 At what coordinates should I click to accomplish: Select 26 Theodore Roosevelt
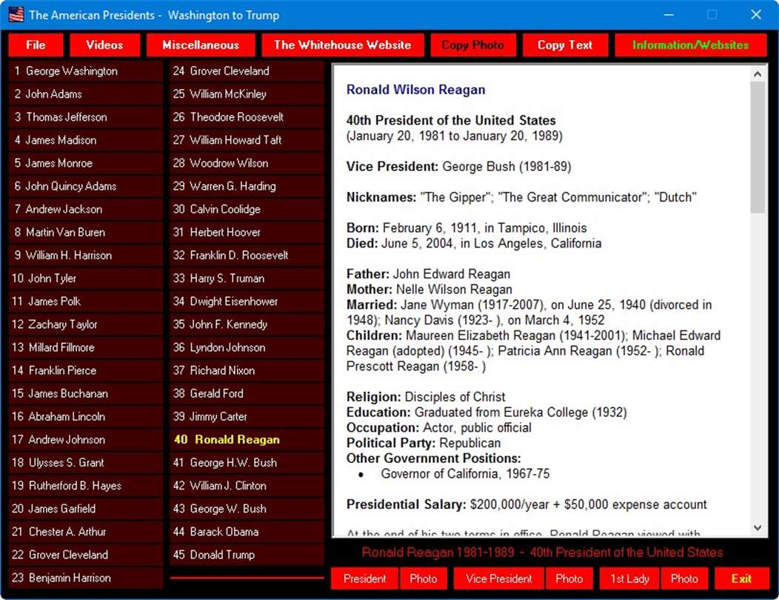pyautogui.click(x=247, y=117)
